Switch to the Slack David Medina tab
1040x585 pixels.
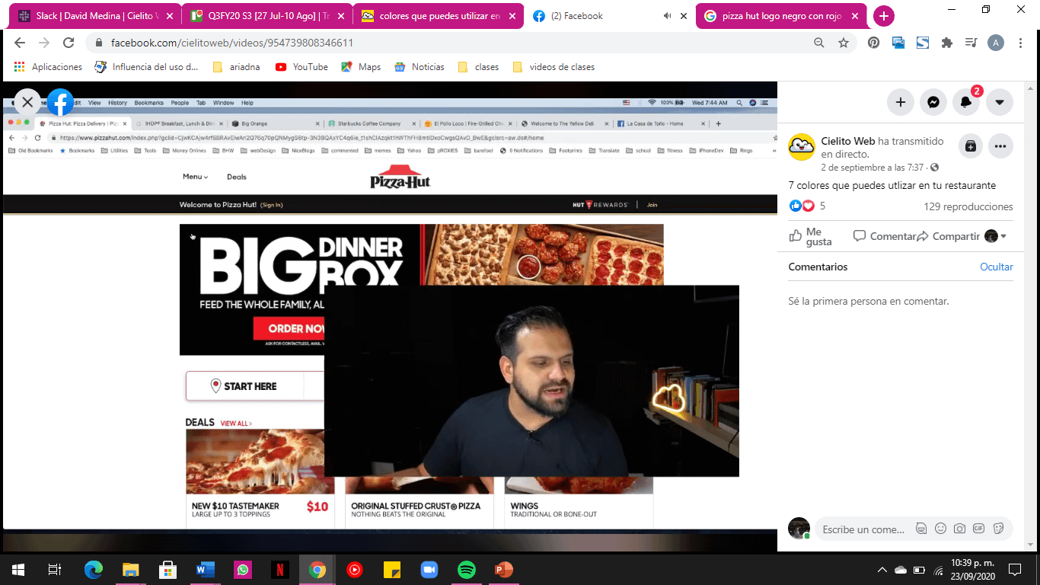(96, 16)
